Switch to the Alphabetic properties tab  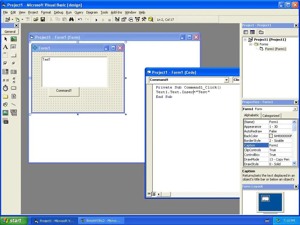[251, 115]
